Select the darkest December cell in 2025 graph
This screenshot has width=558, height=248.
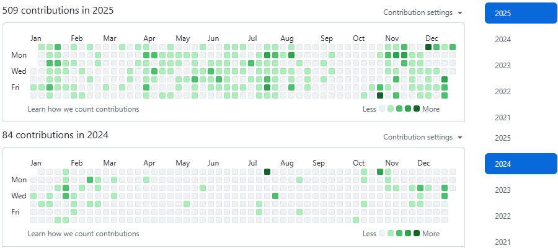pyautogui.click(x=428, y=47)
